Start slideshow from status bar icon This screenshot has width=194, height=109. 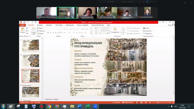[x=150, y=103]
